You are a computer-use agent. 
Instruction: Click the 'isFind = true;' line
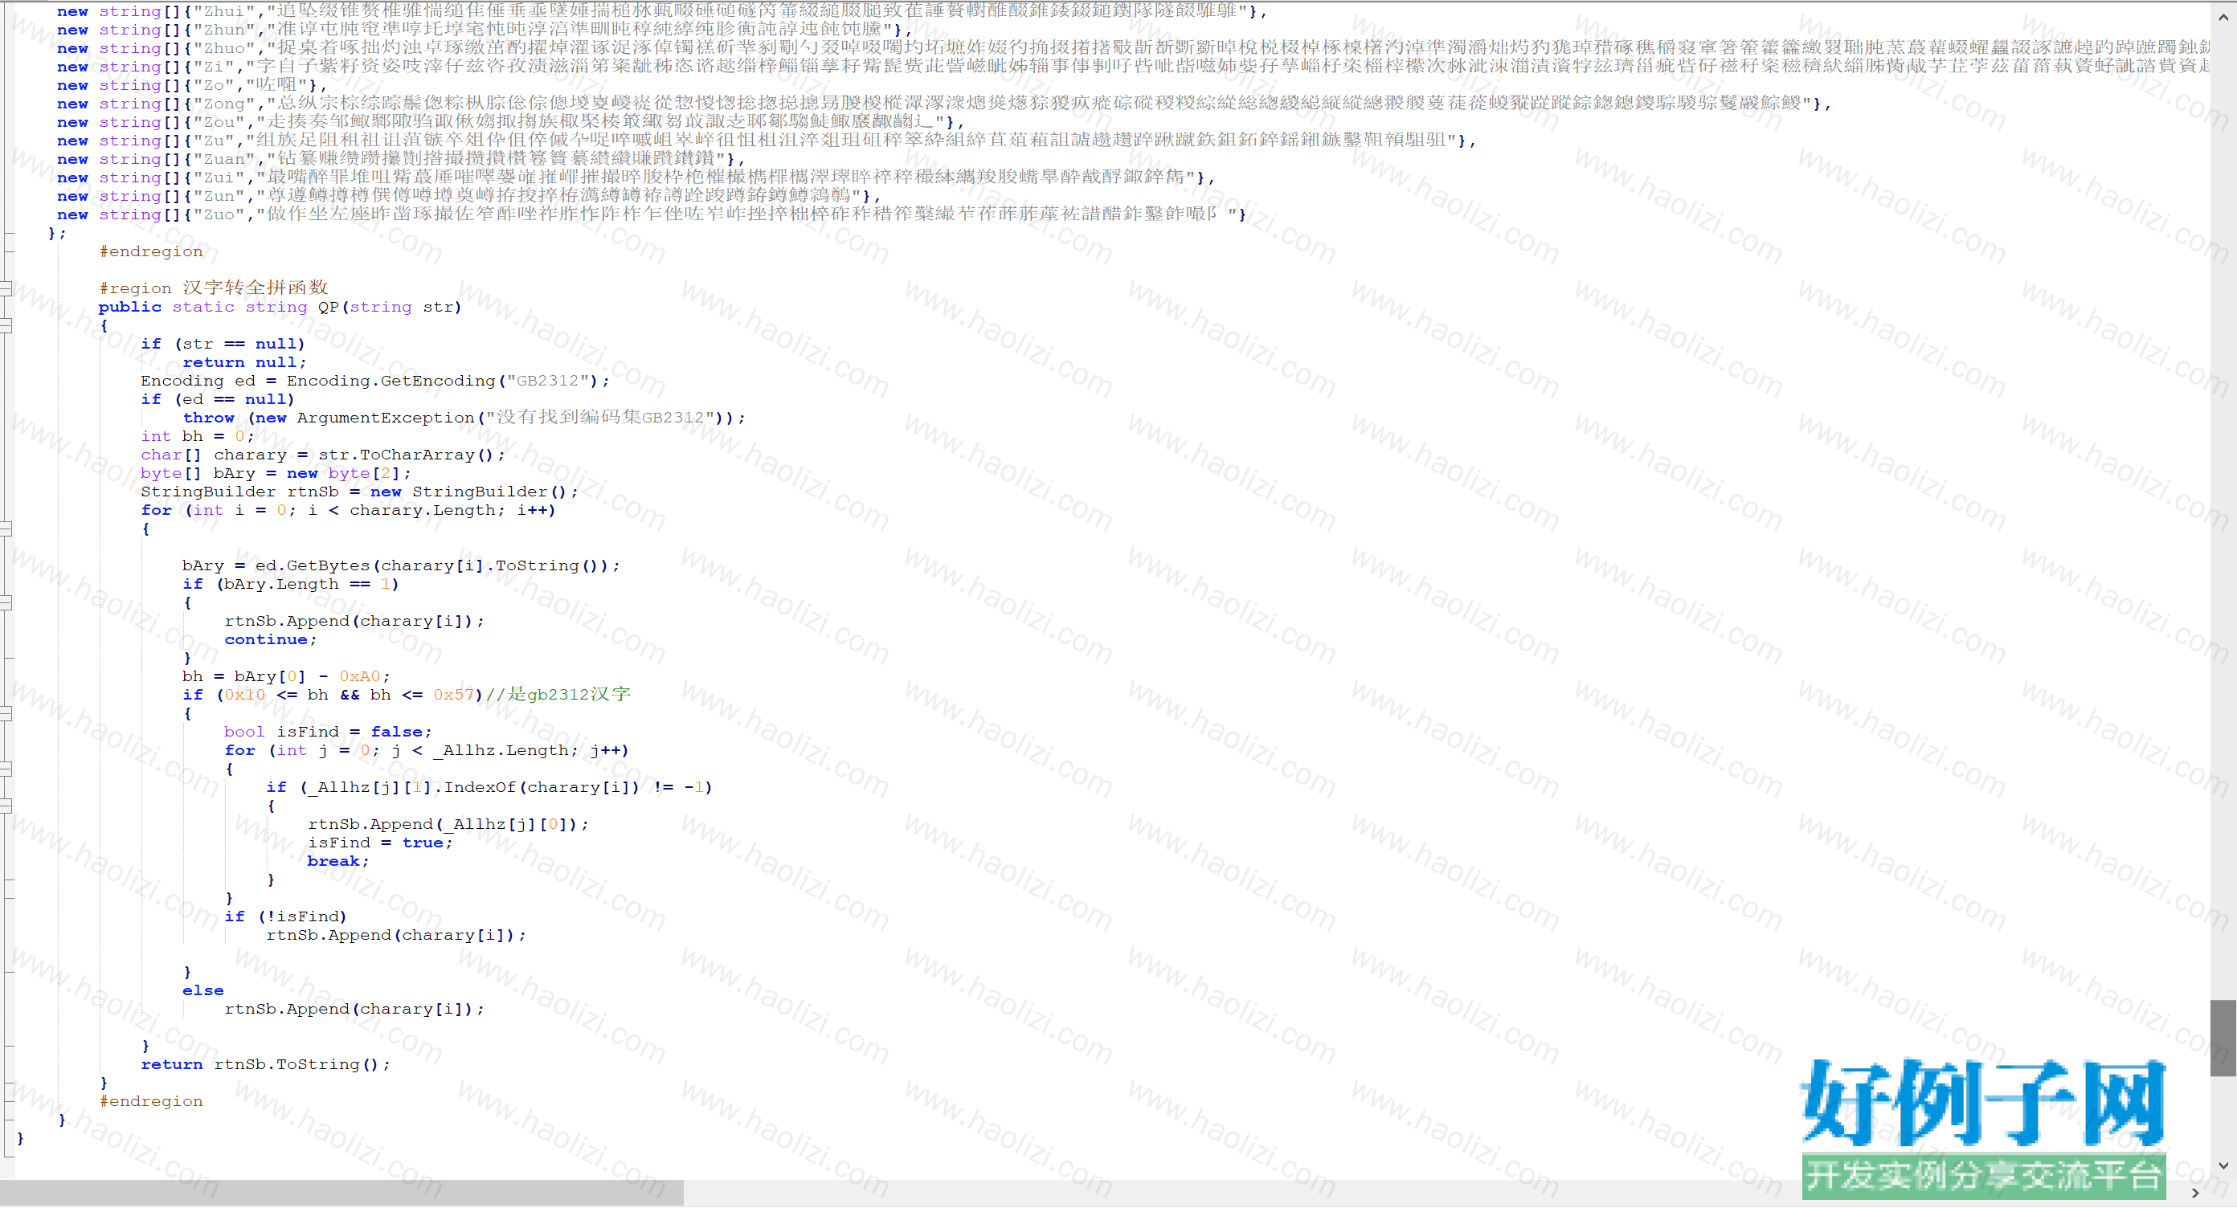point(379,843)
